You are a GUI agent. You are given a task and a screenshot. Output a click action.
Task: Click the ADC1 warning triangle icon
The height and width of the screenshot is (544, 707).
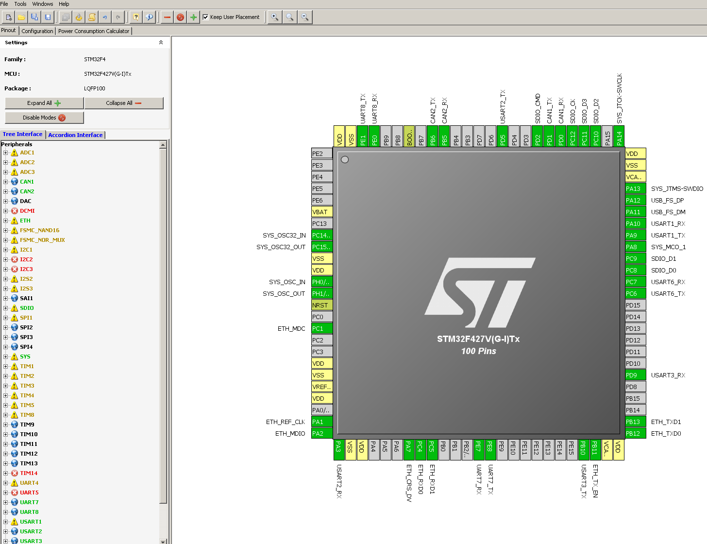[x=15, y=153]
